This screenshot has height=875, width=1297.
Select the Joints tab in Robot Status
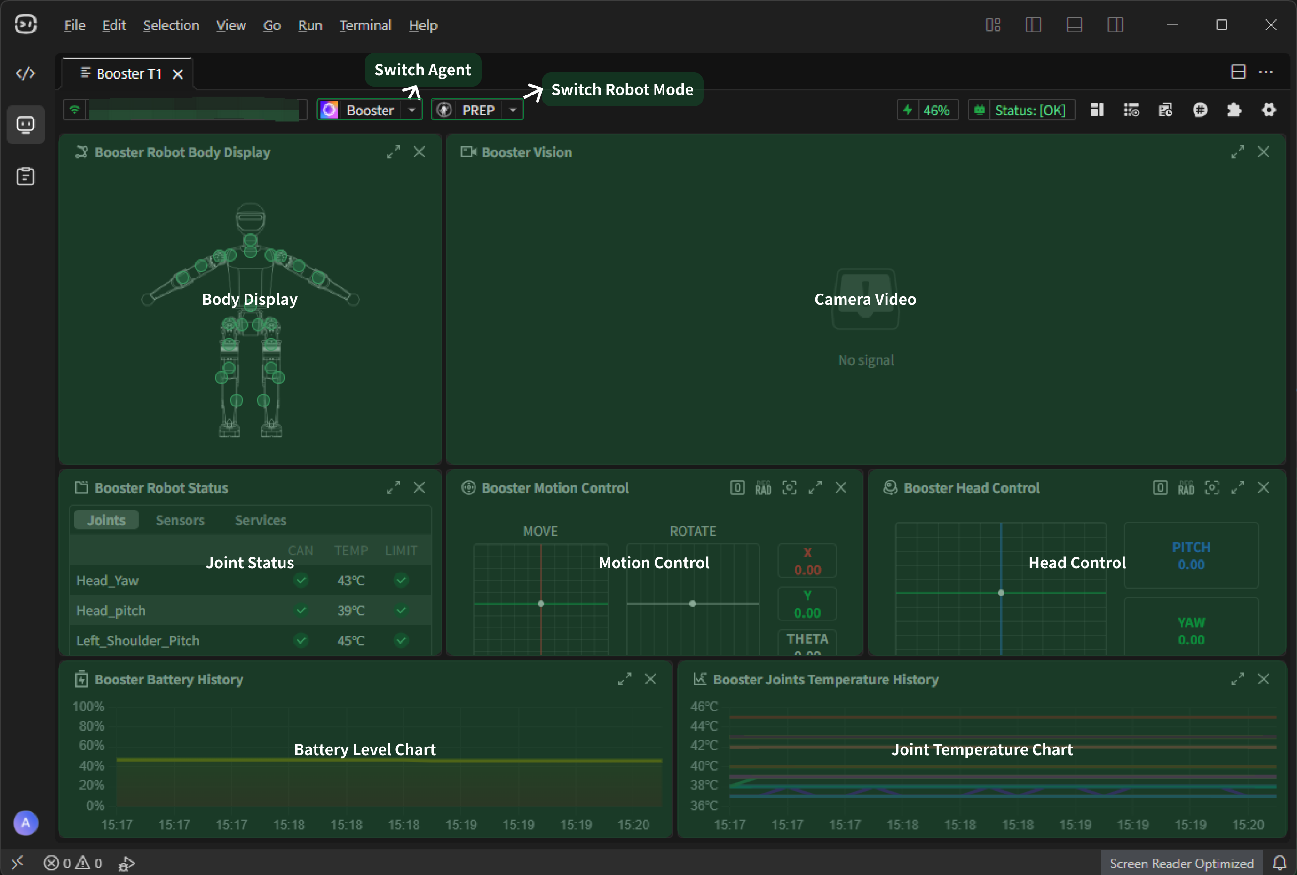[106, 520]
